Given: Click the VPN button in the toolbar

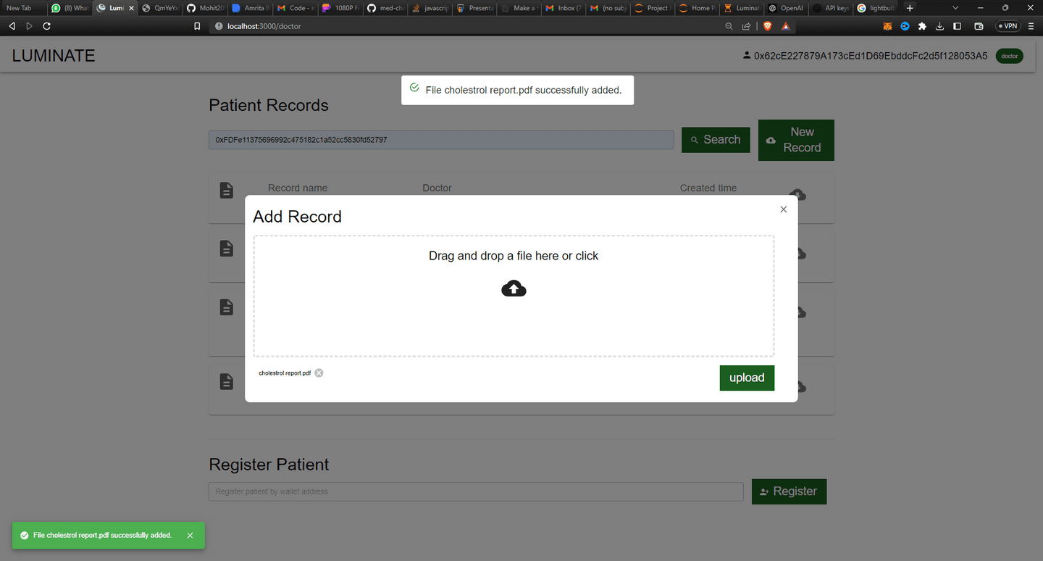Looking at the screenshot, I should pyautogui.click(x=1008, y=26).
